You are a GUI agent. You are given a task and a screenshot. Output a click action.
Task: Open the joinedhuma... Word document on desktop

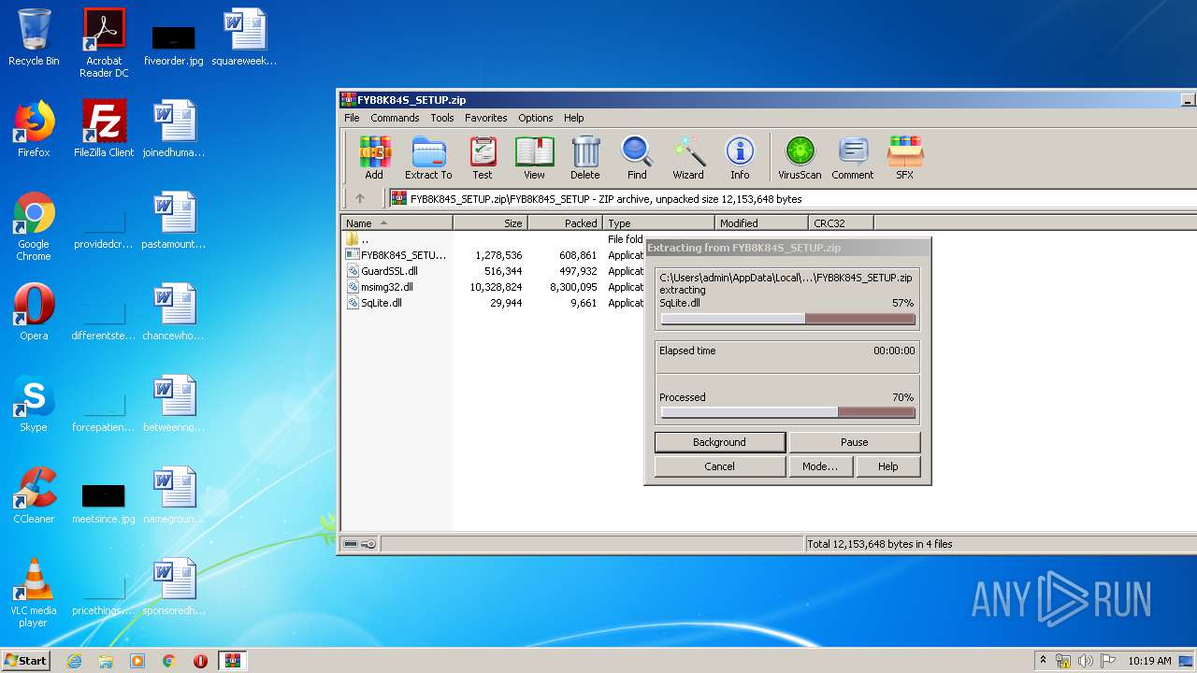coord(174,129)
